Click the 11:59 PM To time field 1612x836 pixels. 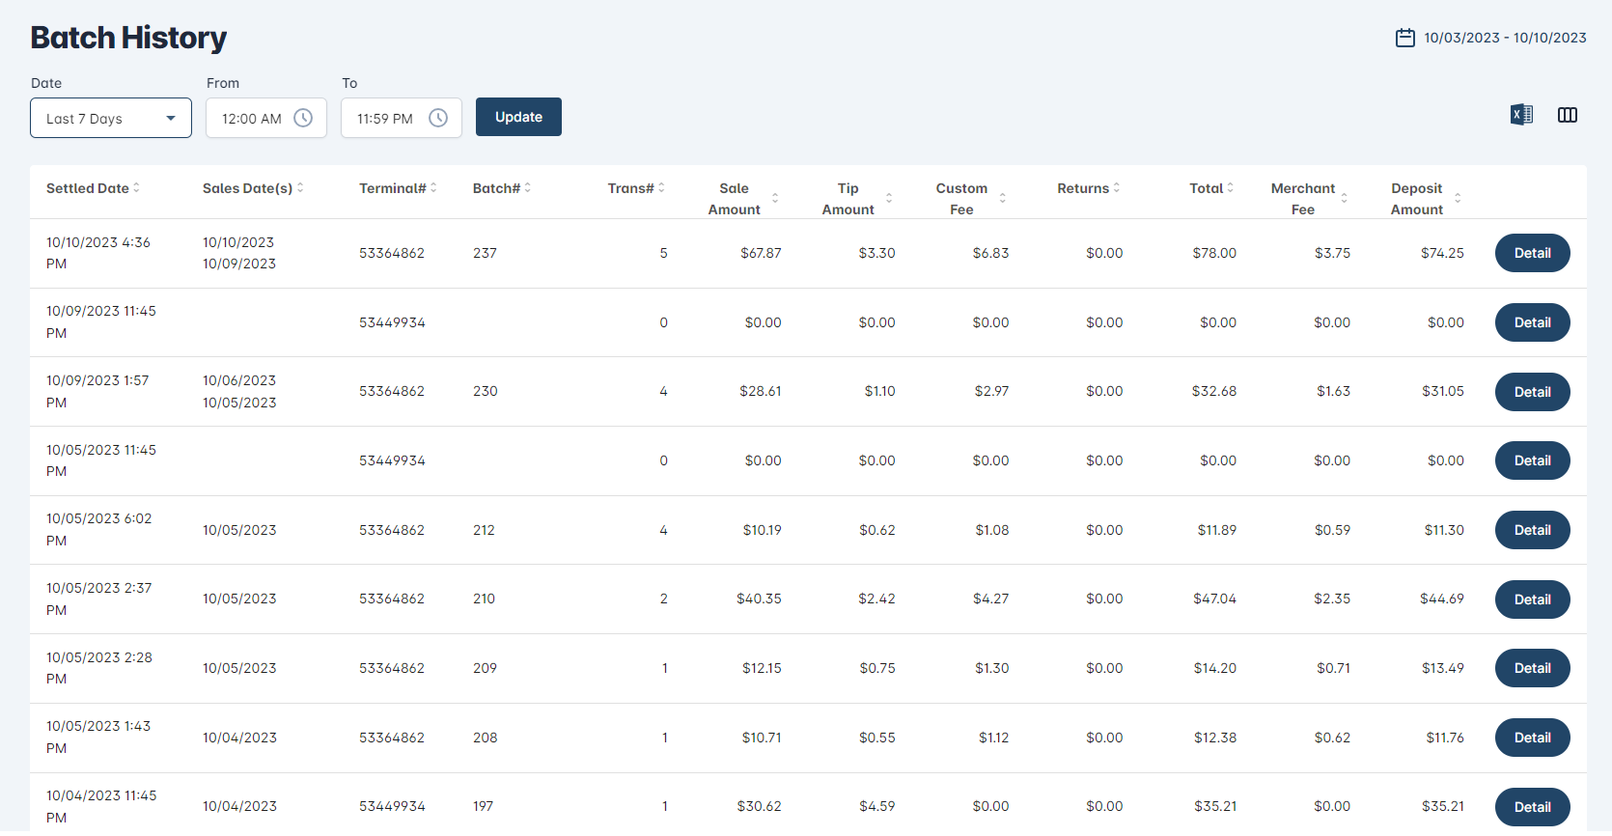point(385,119)
